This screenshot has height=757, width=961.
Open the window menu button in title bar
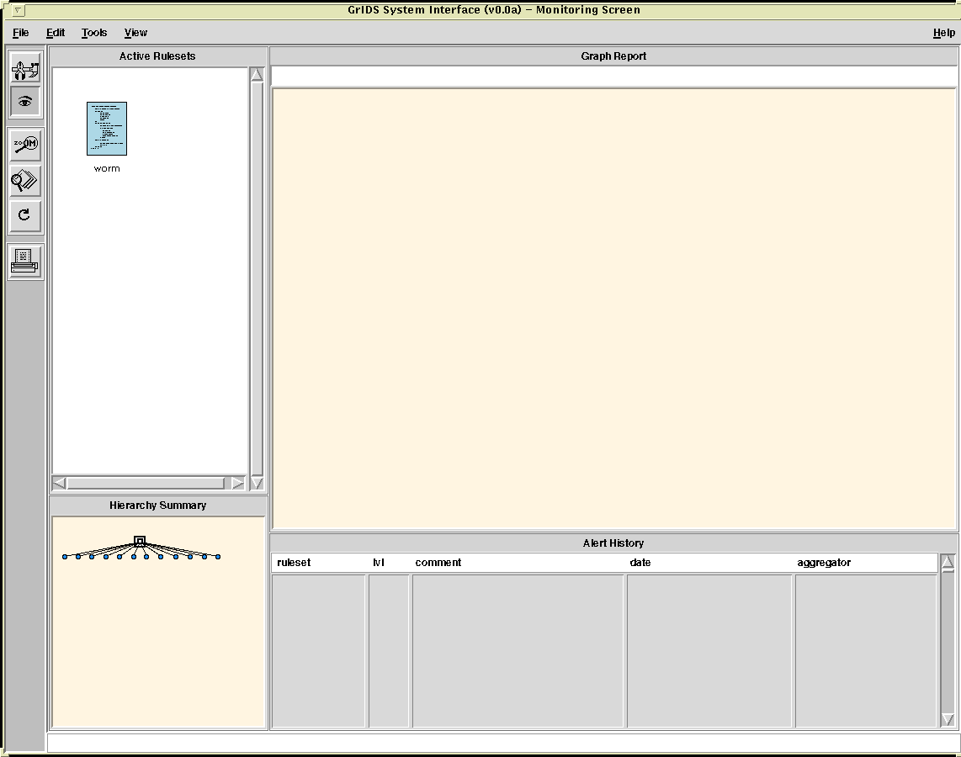tap(18, 10)
